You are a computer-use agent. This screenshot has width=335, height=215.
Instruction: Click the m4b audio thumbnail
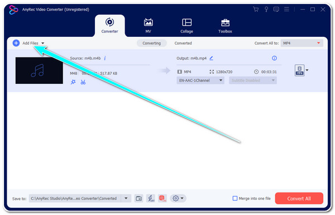(39, 70)
